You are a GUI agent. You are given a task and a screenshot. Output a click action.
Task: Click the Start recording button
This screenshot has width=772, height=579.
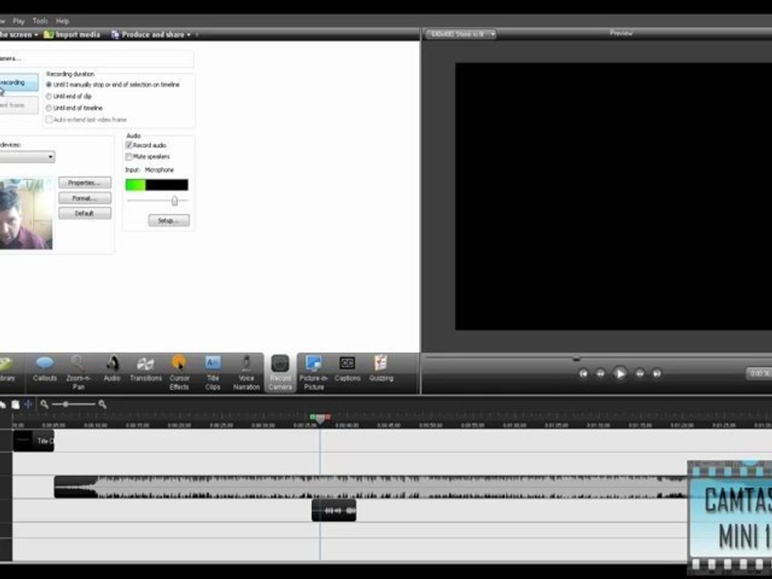[x=18, y=83]
